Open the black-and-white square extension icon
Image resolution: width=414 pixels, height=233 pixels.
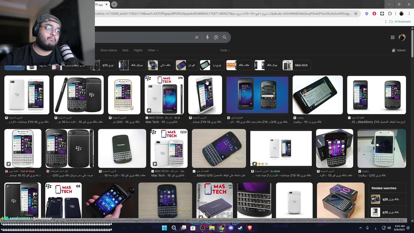pyautogui.click(x=382, y=14)
